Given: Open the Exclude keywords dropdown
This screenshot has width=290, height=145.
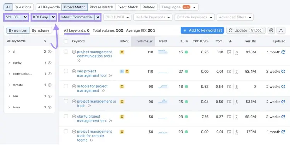Looking at the screenshot, I should point(194,17).
